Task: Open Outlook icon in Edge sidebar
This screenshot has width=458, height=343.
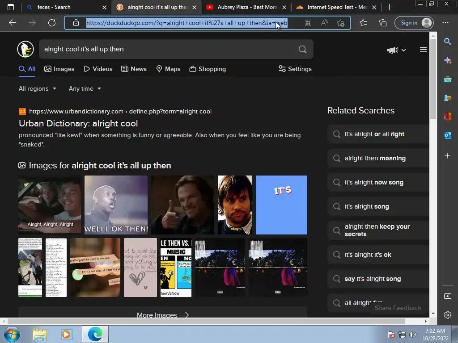Action: [x=447, y=135]
